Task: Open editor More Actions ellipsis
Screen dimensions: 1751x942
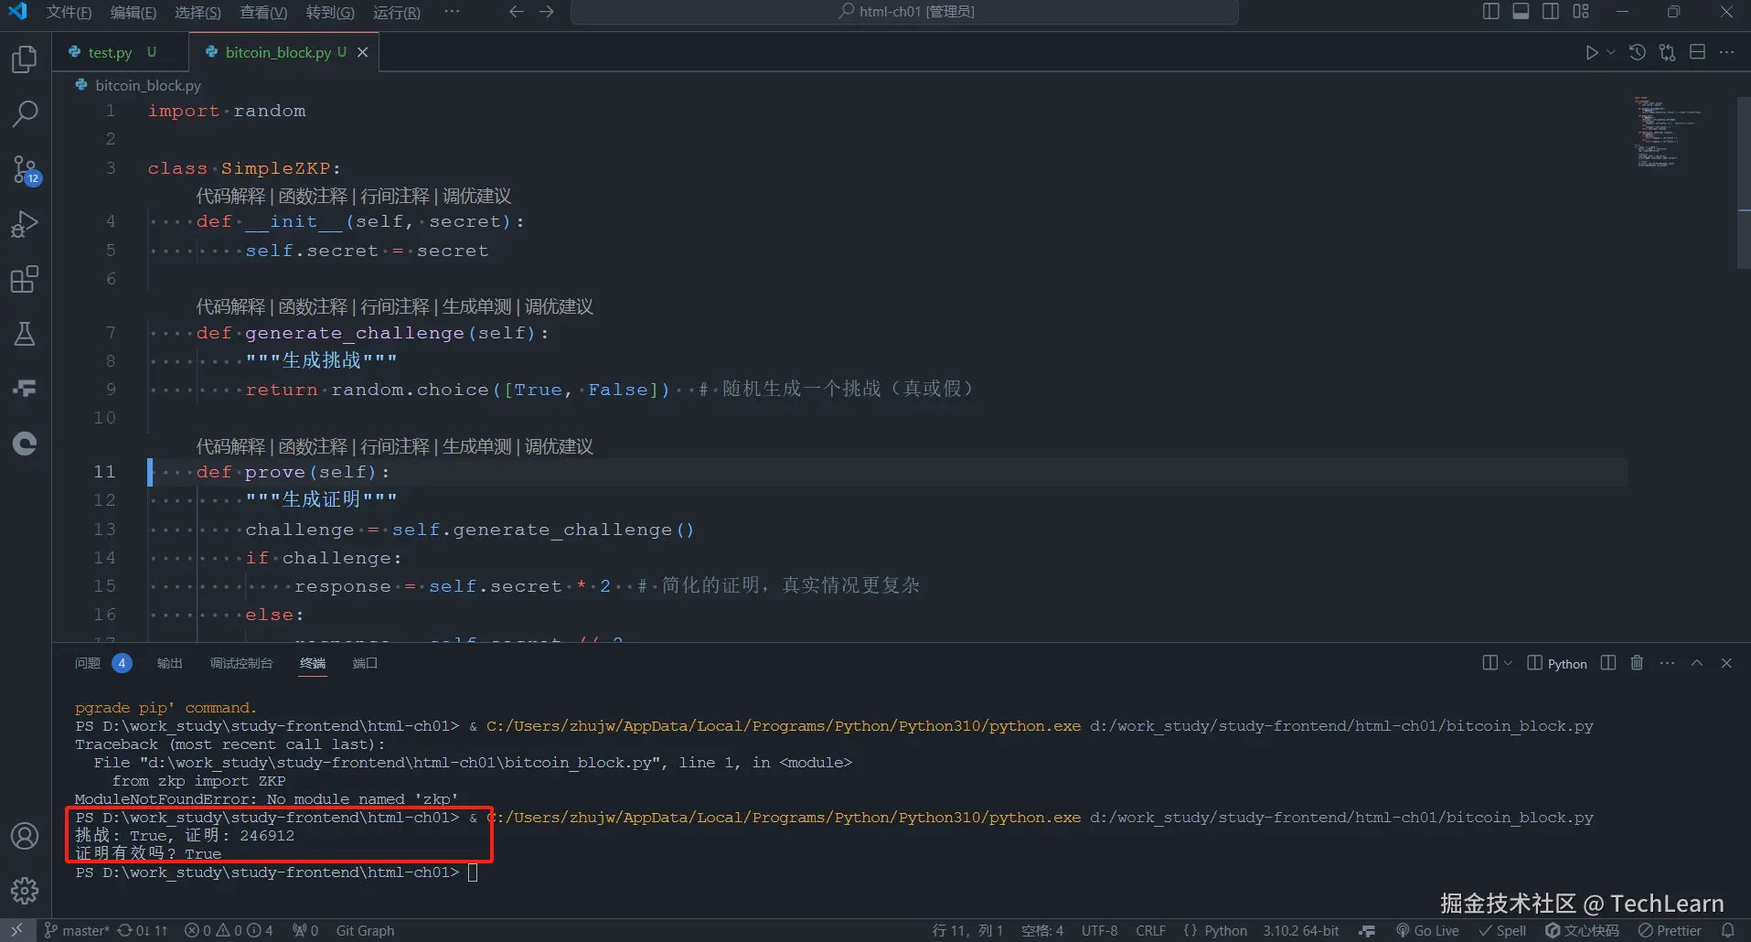Action: pos(1727,53)
